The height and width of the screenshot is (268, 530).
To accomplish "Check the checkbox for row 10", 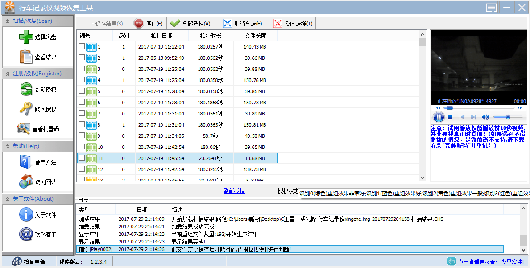I will pyautogui.click(x=82, y=147).
